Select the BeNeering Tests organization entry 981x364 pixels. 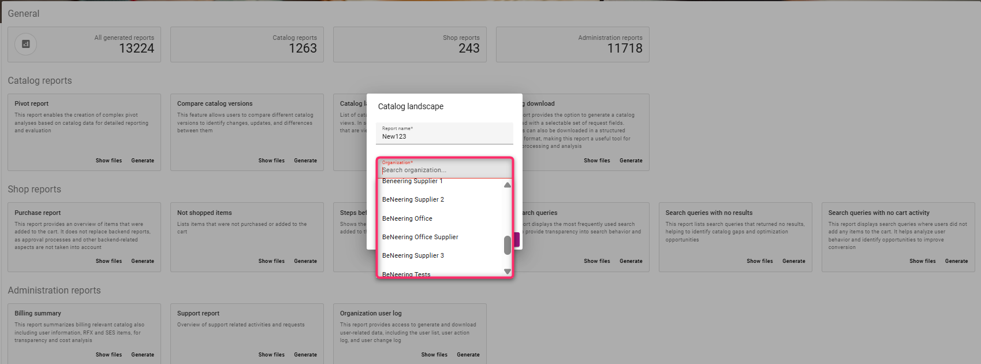[406, 274]
